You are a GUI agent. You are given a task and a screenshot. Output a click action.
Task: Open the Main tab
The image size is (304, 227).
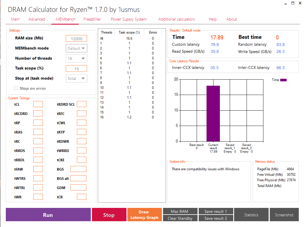tap(15, 19)
